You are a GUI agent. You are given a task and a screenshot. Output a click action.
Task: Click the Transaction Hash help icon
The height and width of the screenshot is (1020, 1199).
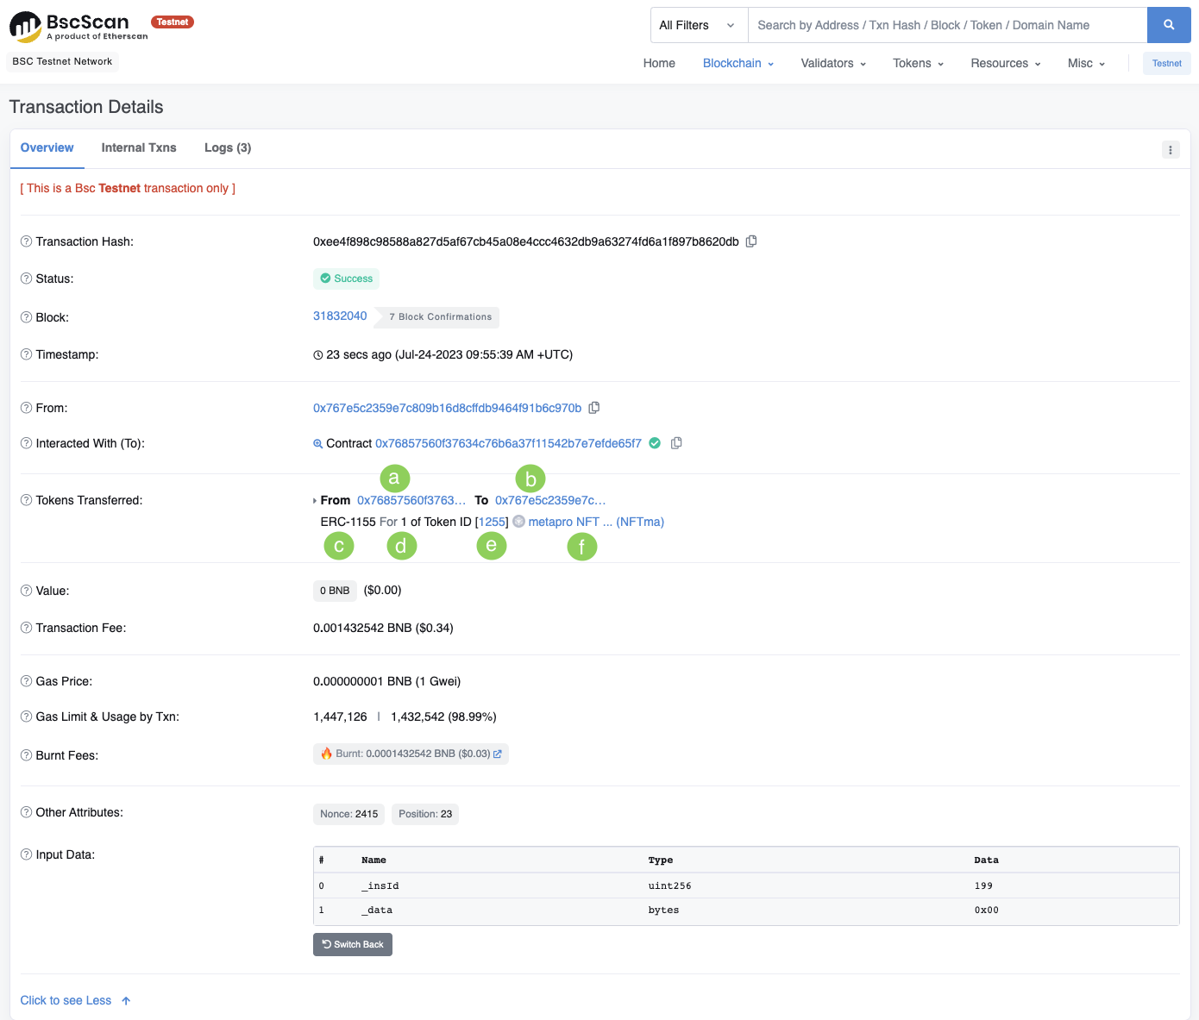tap(26, 241)
